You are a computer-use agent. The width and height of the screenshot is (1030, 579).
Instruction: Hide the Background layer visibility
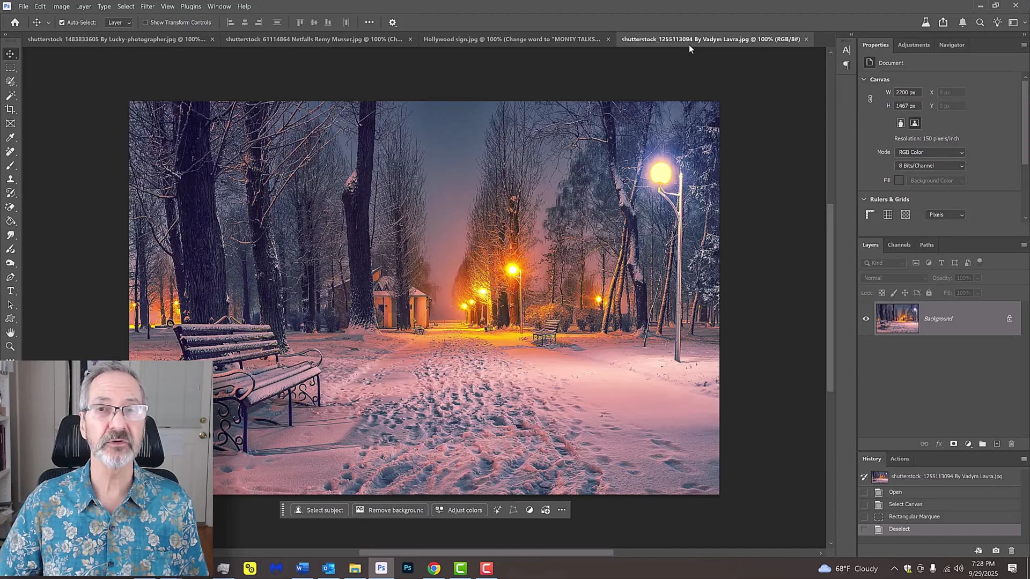coord(865,318)
